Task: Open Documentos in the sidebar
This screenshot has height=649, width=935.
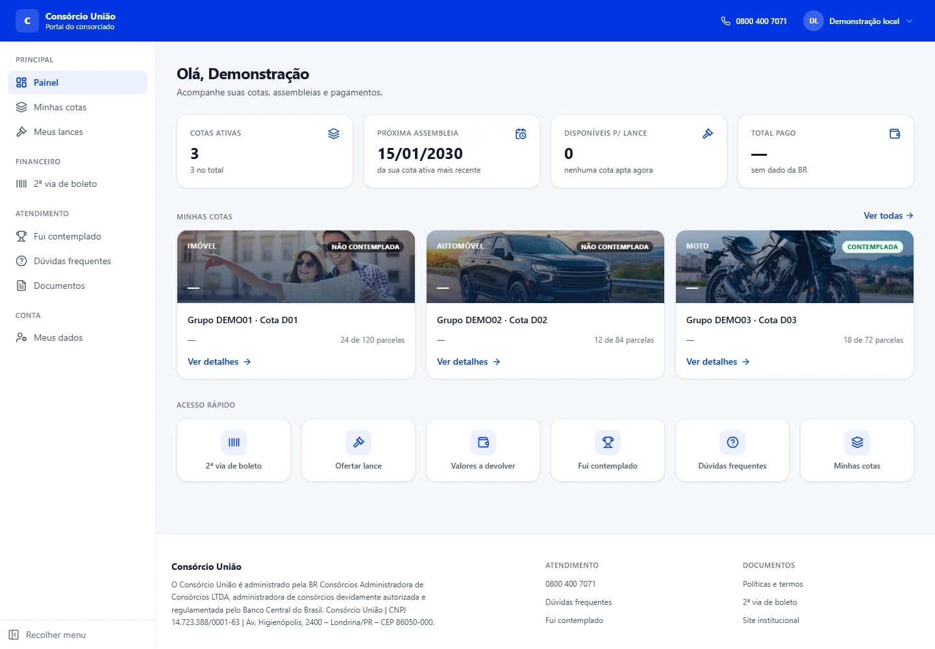Action: (77, 286)
